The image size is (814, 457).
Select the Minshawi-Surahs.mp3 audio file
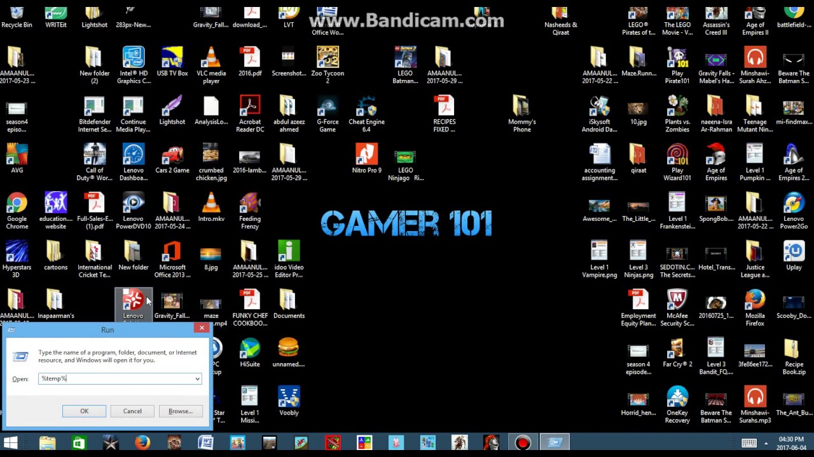tap(755, 405)
